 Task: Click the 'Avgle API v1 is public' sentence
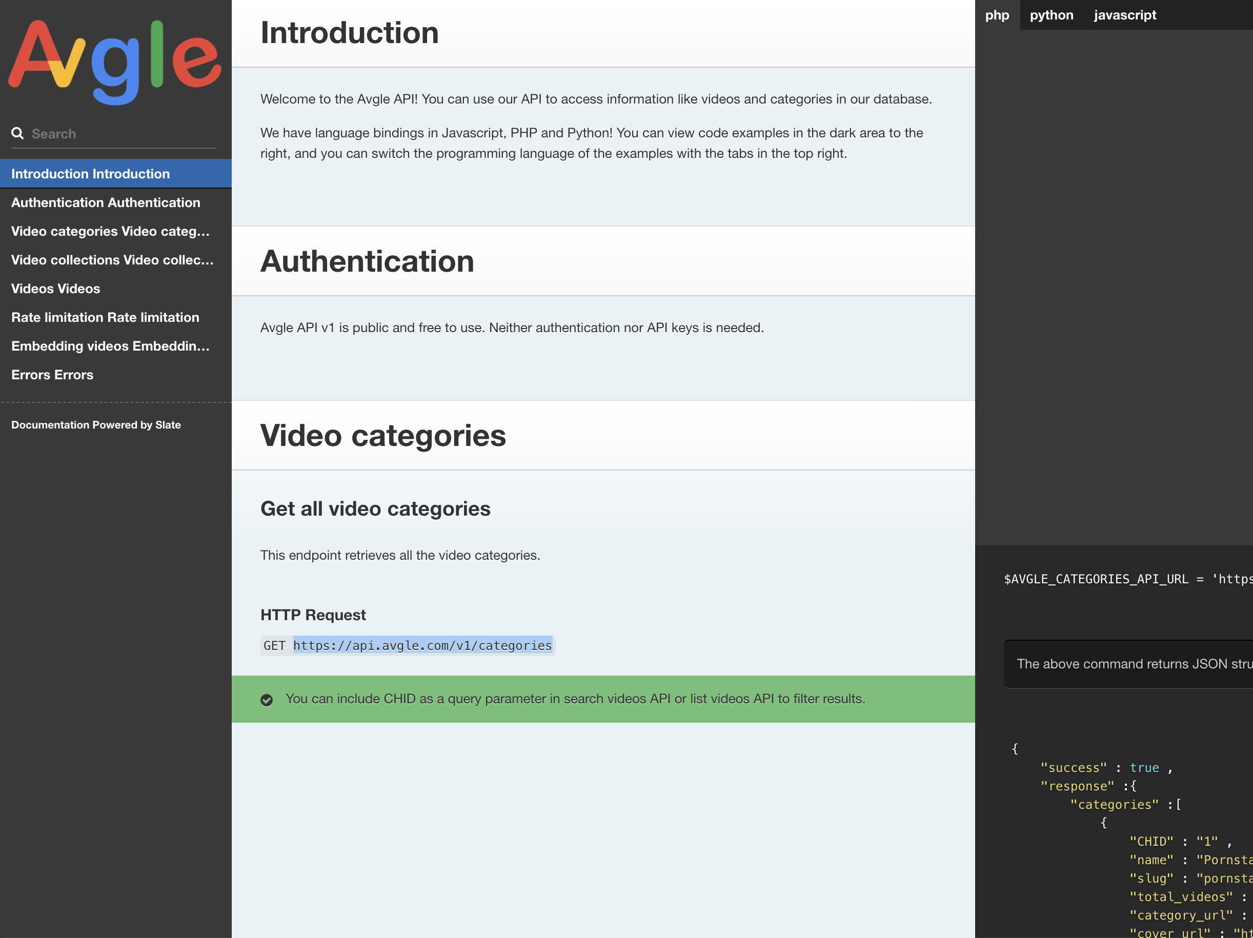click(512, 328)
